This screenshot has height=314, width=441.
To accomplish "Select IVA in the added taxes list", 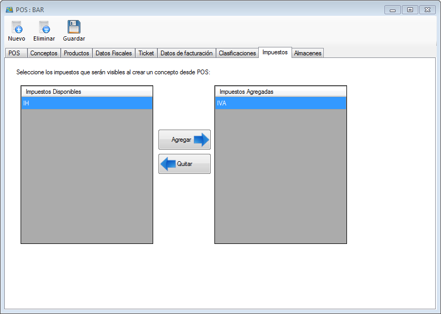I will (280, 103).
